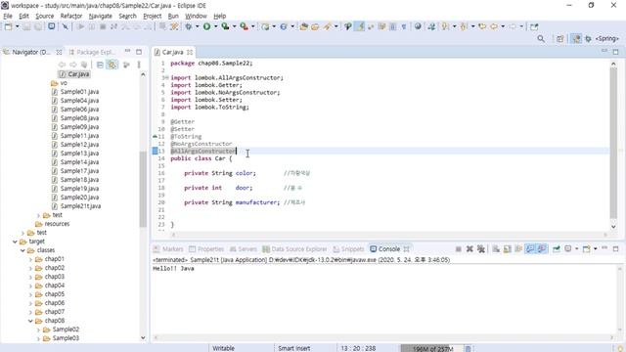This screenshot has width=626, height=352.
Task: Click Remove Launch in Console toolbar
Action: click(x=469, y=249)
